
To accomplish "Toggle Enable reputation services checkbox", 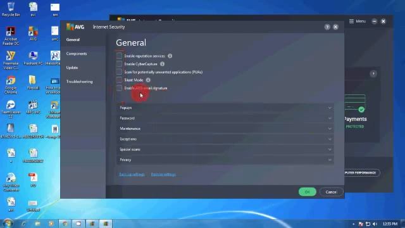I will [x=119, y=56].
